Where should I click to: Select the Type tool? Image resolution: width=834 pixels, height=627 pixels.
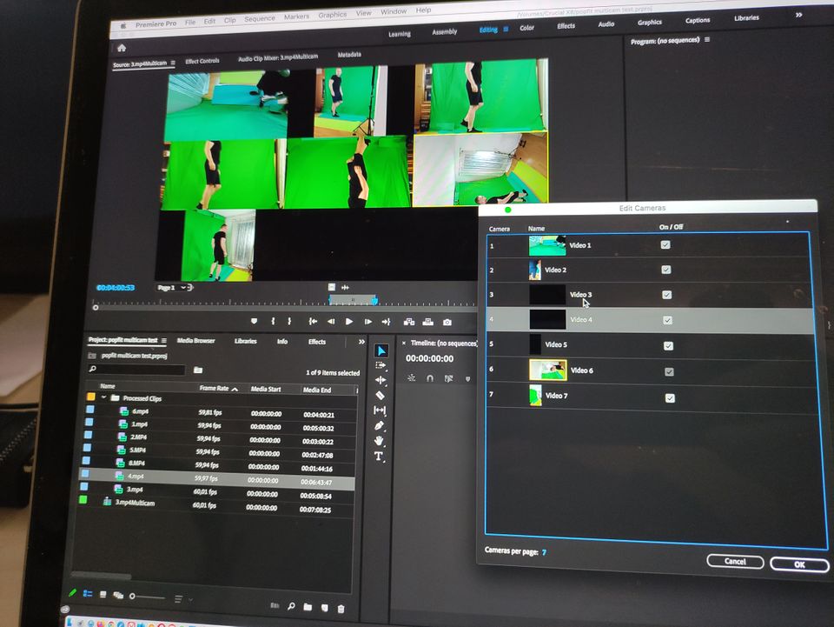coord(379,457)
